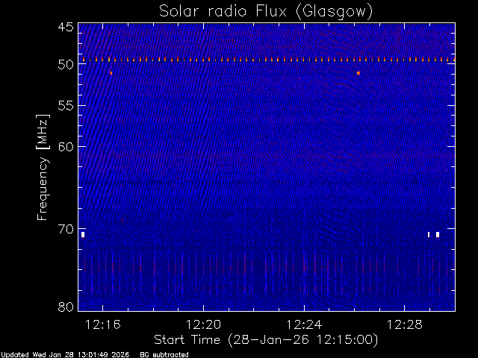Click the 50 frequency tick label
The image size is (478, 358).
coord(66,65)
